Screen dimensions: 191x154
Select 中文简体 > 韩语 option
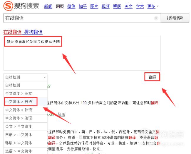coord(25,110)
